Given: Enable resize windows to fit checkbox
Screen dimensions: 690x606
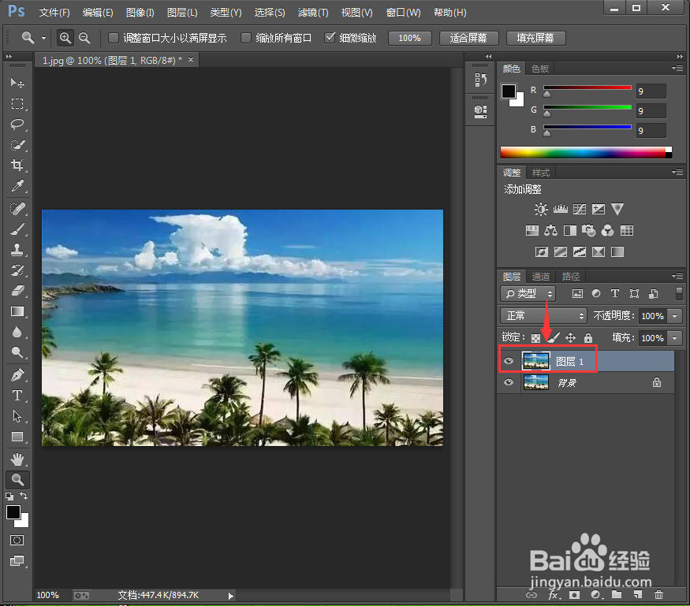Looking at the screenshot, I should click(114, 38).
